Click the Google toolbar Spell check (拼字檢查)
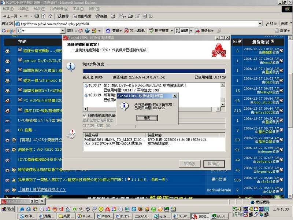Viewport: 293px width, 220px height. coord(159,30)
